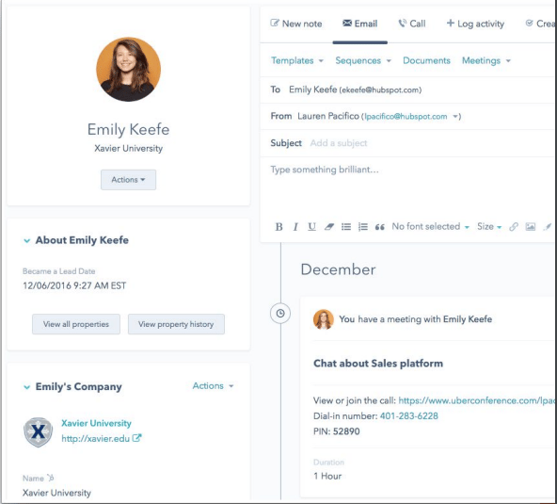Collapse the Emily's Company section
Screen dimensions: 557x504
[26, 387]
